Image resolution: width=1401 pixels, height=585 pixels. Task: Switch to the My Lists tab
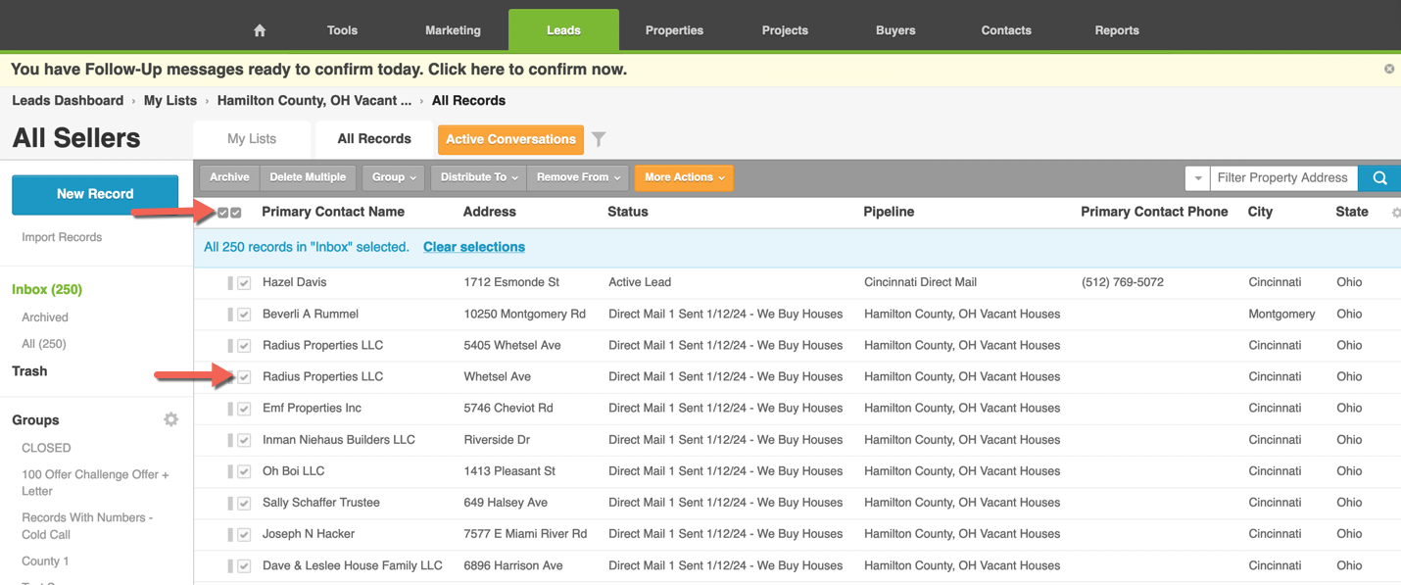click(x=252, y=139)
